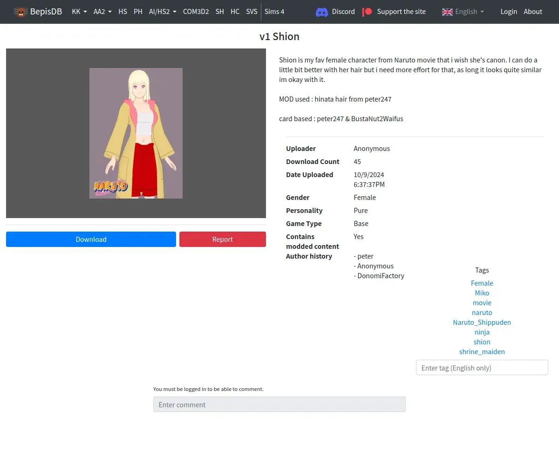Open the HC section

[235, 12]
